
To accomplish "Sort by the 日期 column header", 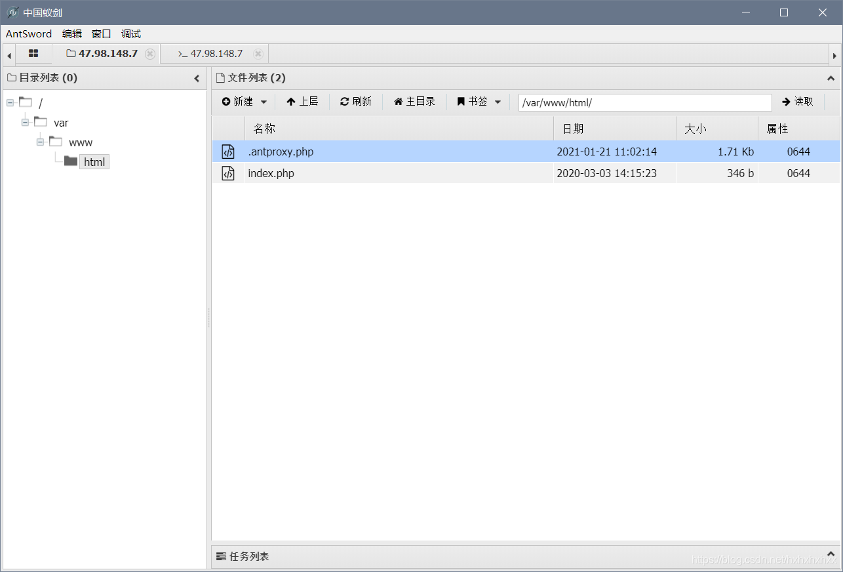I will point(614,129).
